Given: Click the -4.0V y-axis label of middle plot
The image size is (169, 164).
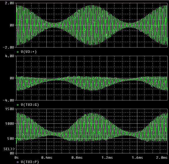Looking at the screenshot, I should 8,100.
